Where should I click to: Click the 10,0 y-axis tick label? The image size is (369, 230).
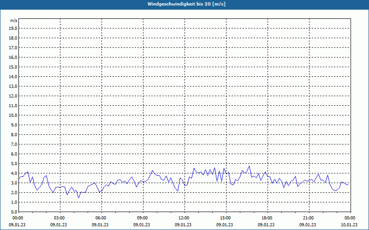(x=13, y=115)
